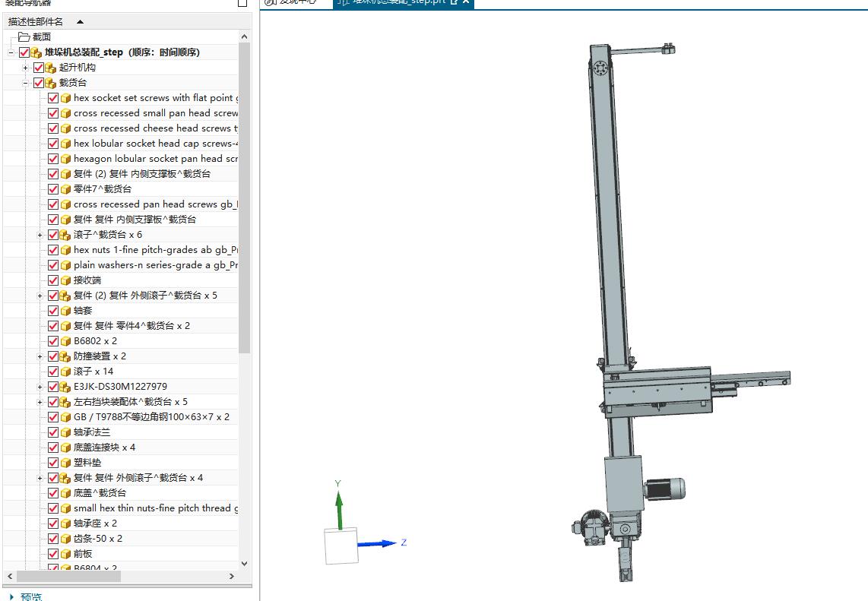
Task: Click part icon for 轴承法兰
Action: pos(65,433)
